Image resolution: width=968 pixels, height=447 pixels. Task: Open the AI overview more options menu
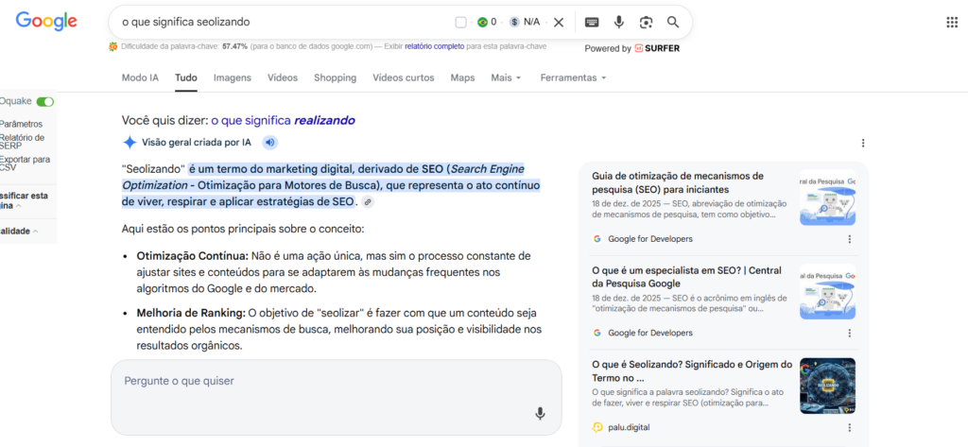point(863,144)
